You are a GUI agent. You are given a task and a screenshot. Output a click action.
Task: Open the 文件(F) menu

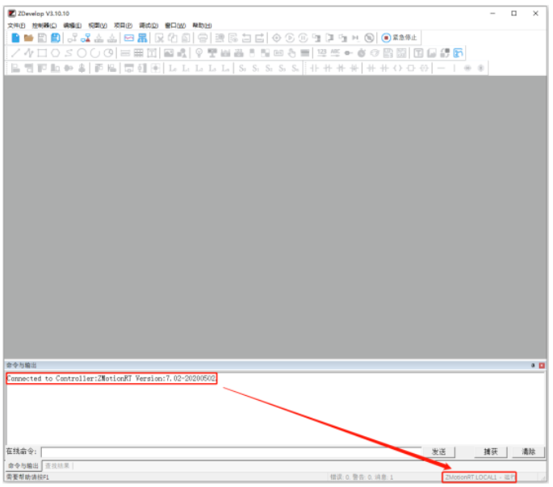pos(16,25)
